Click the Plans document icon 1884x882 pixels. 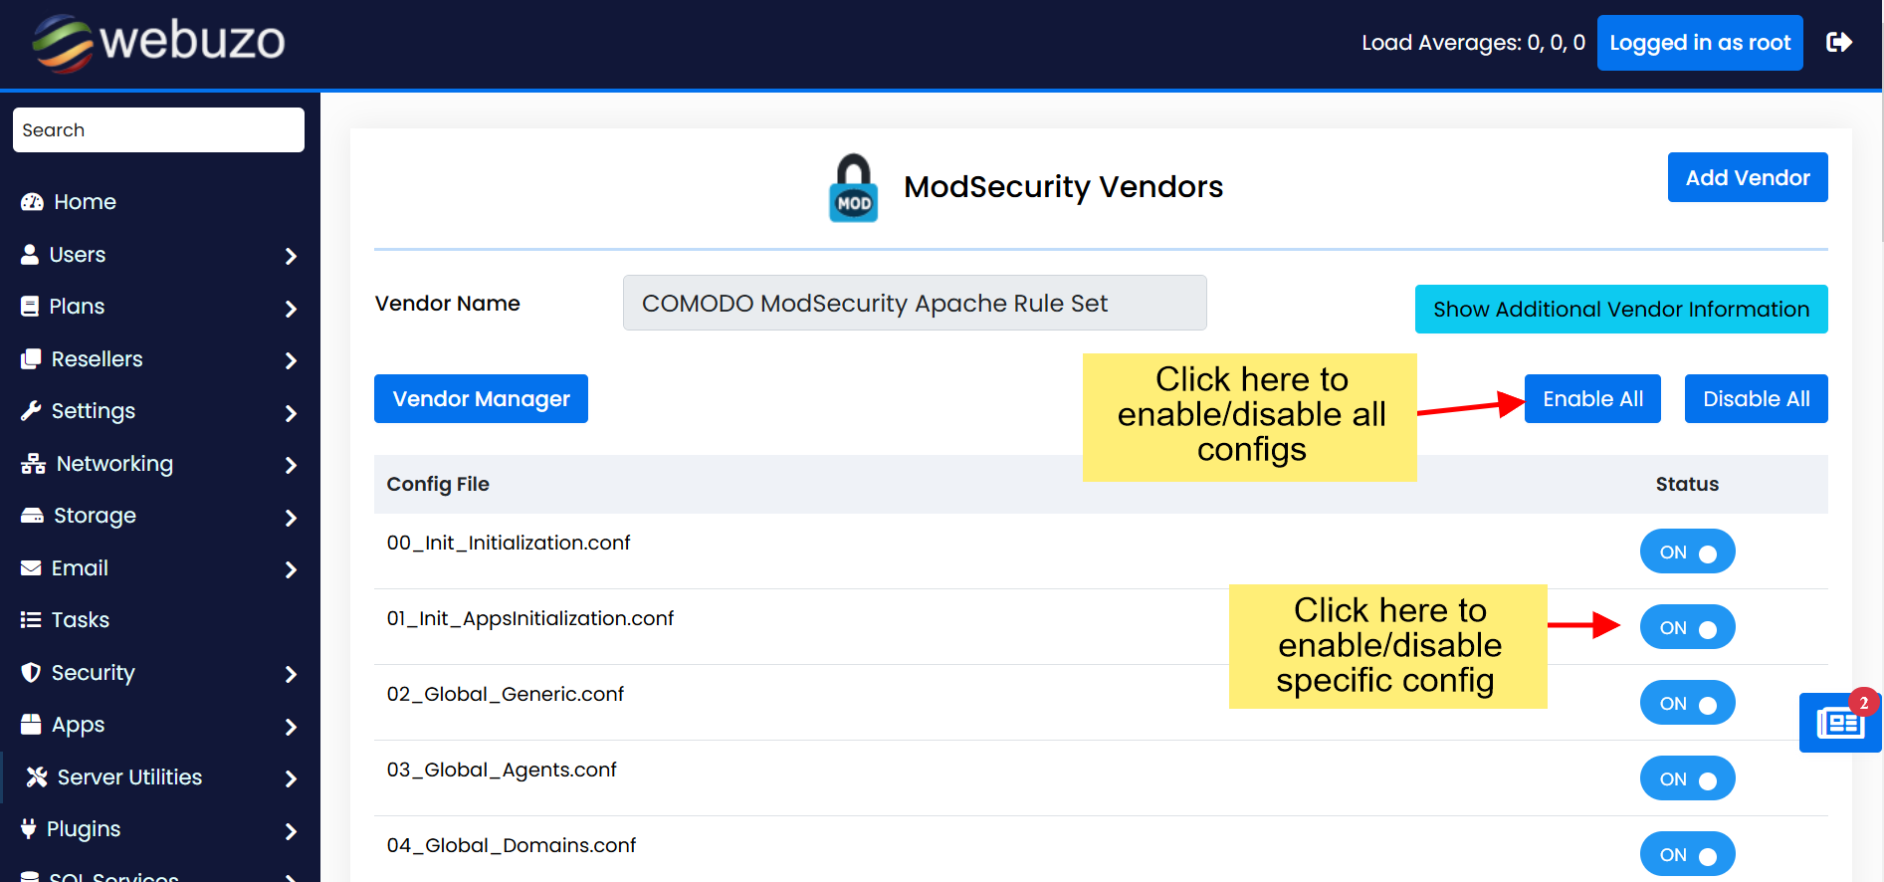click(30, 307)
